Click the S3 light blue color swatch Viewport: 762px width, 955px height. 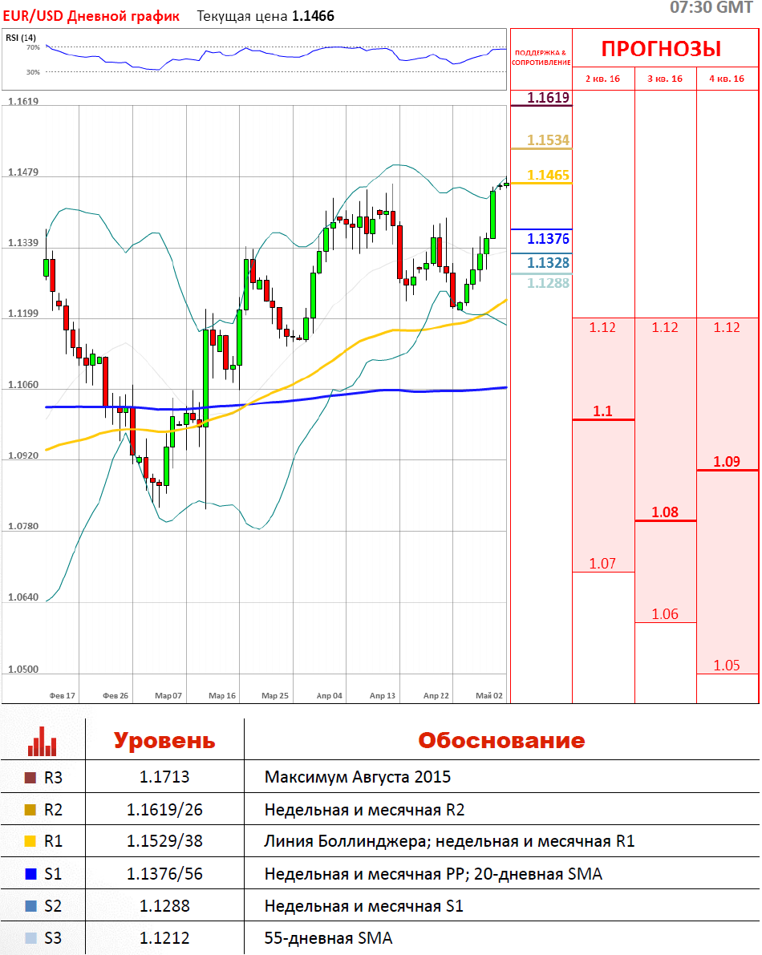30,938
